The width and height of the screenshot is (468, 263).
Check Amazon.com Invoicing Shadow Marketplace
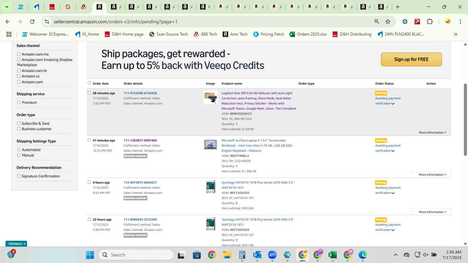click(19, 60)
